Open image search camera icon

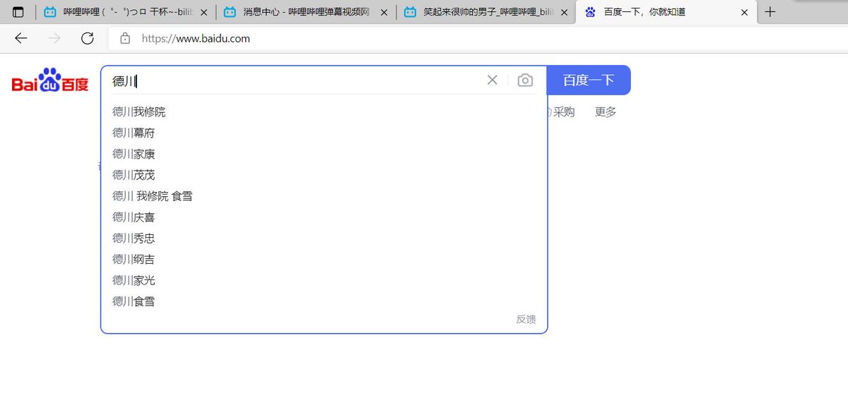tap(525, 80)
